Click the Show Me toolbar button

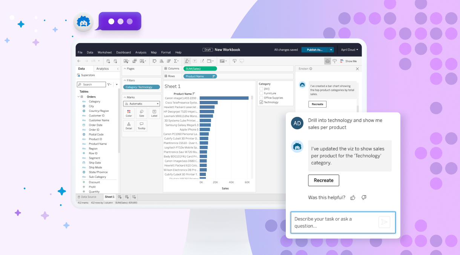[x=348, y=61]
